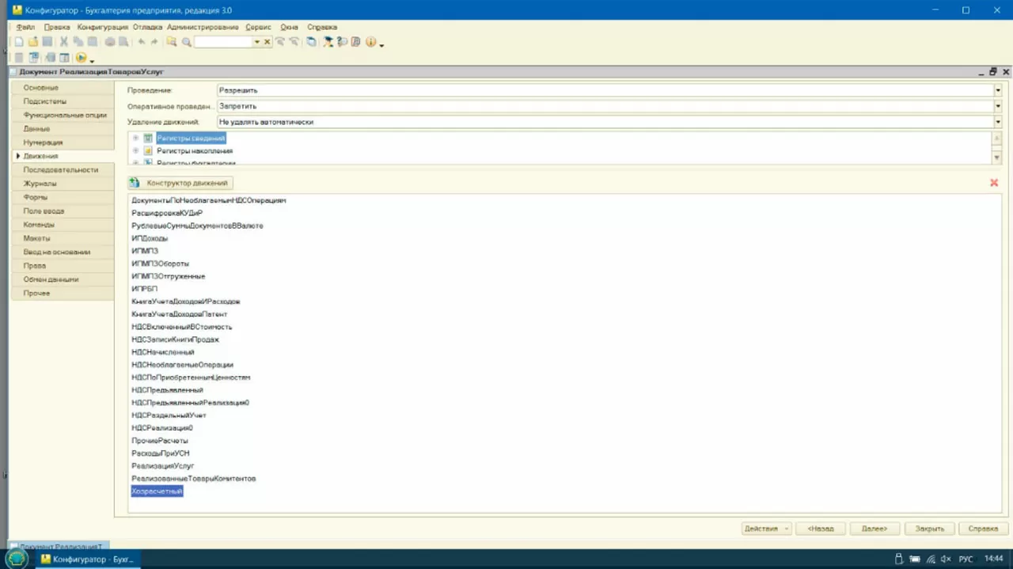Open the toolbar search combo dropdown arrow
Image resolution: width=1013 pixels, height=569 pixels.
point(257,42)
